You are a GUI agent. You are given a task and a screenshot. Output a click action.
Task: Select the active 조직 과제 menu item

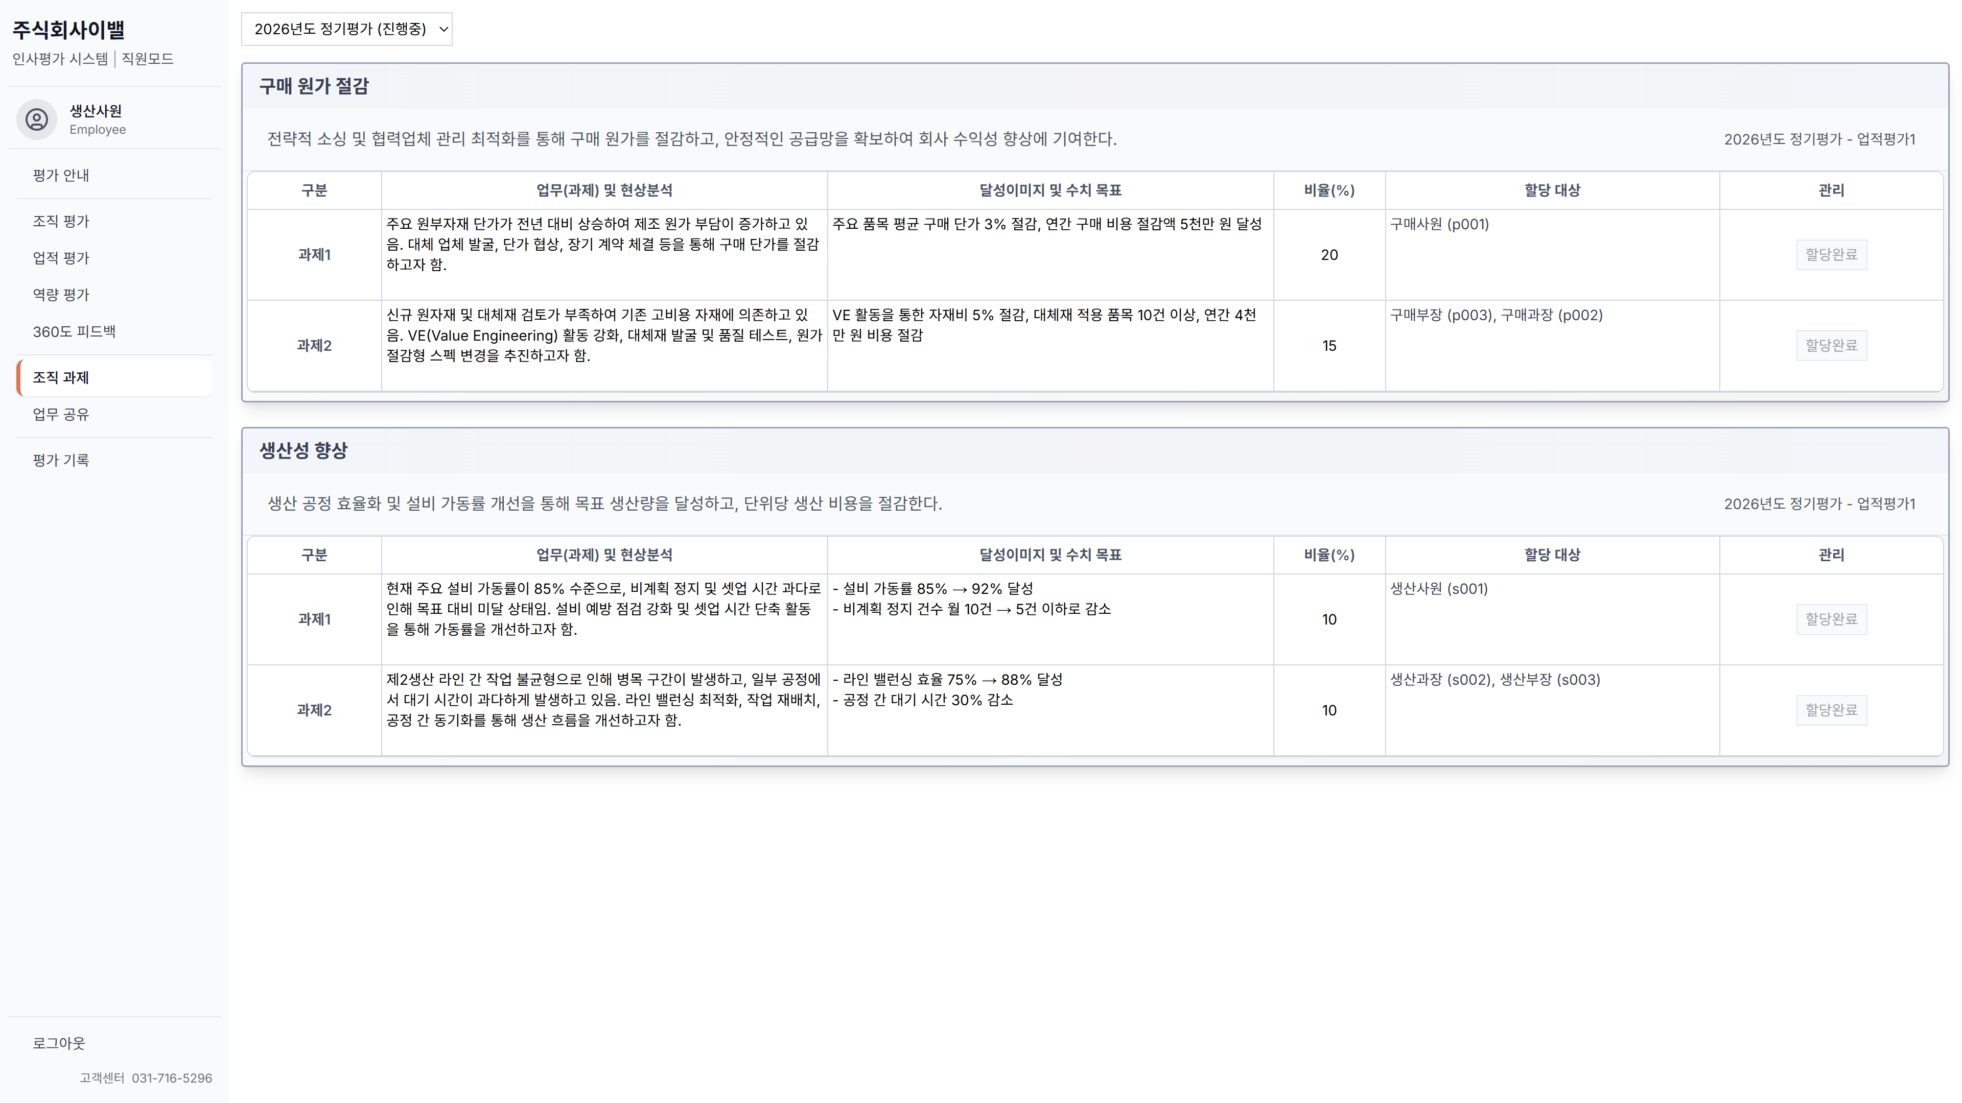click(61, 377)
